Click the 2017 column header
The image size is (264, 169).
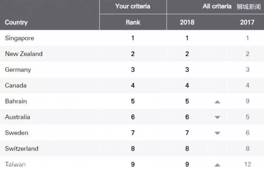click(x=247, y=22)
